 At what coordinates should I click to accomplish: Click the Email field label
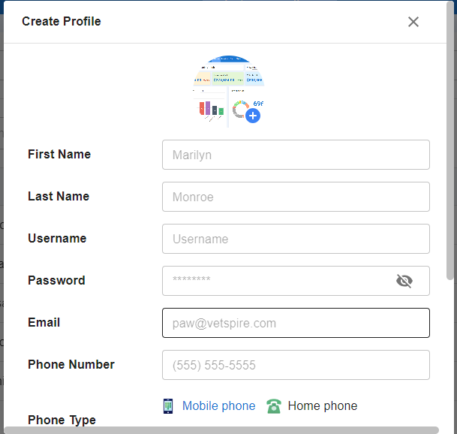tap(44, 323)
